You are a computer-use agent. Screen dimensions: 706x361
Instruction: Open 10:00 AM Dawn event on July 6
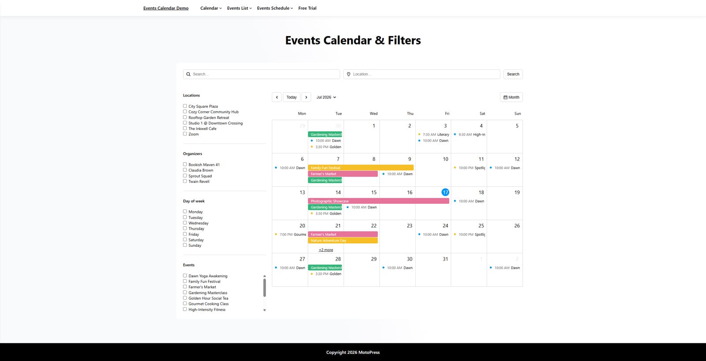pos(290,168)
